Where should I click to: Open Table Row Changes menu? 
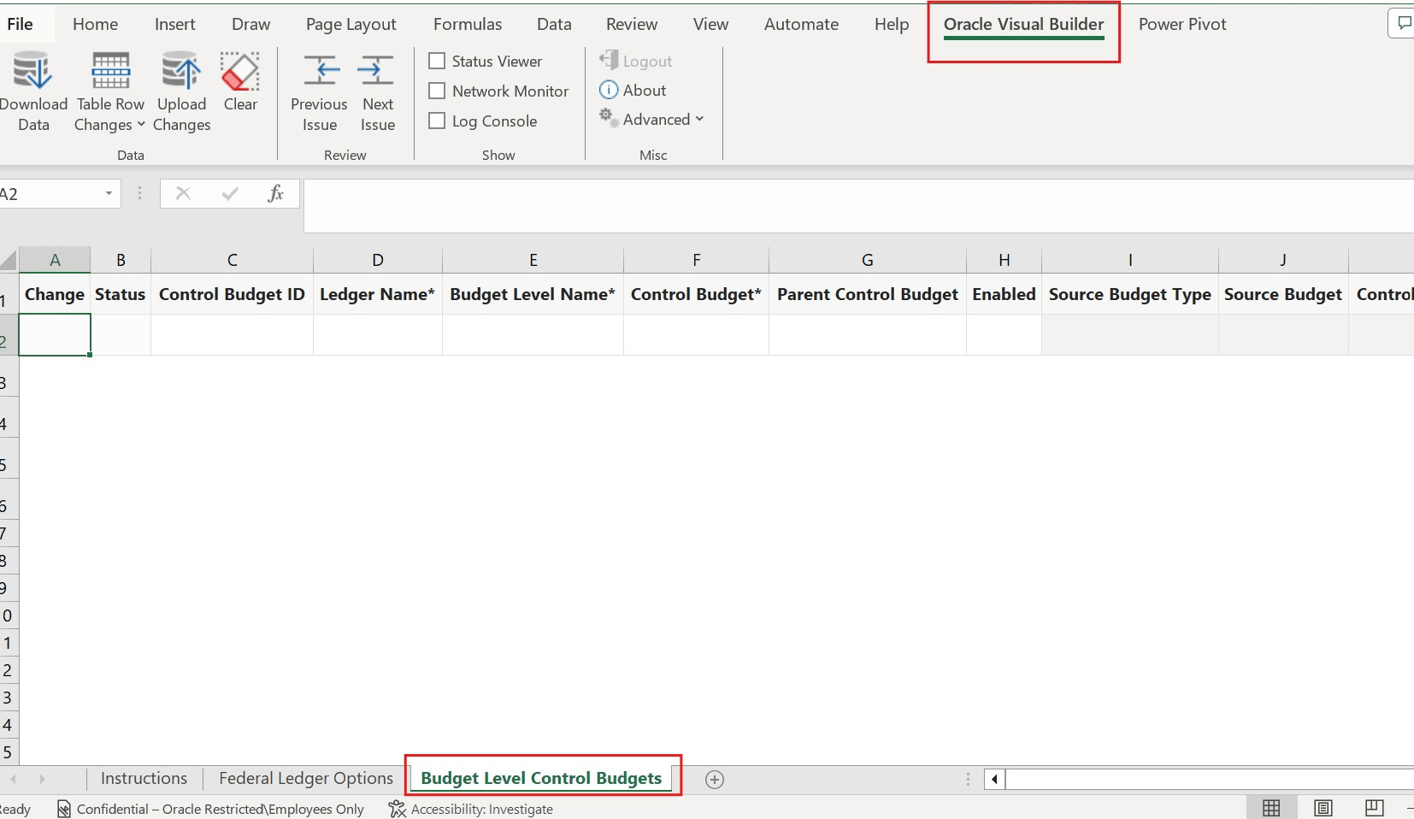coord(110,92)
